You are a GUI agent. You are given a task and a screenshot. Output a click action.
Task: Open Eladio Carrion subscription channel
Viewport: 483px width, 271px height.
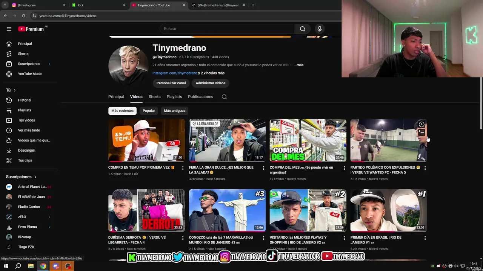(29, 207)
